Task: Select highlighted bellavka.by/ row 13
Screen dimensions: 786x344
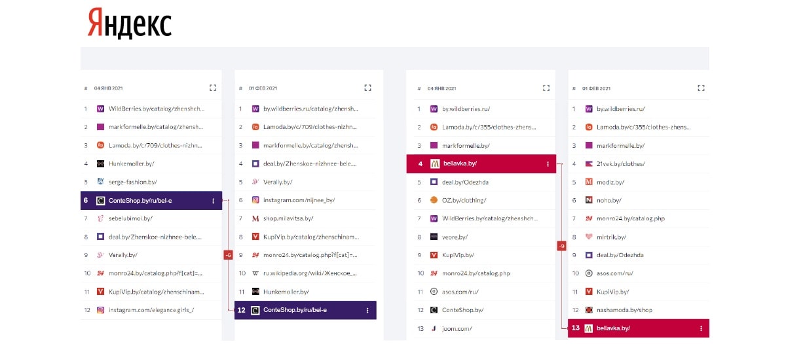Action: click(639, 328)
